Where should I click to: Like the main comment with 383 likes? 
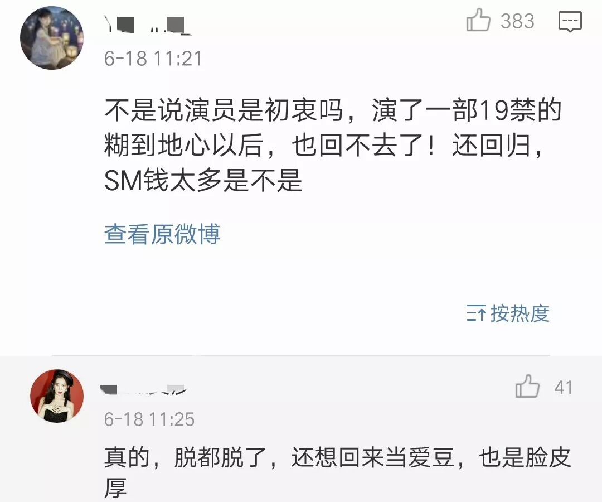click(478, 20)
